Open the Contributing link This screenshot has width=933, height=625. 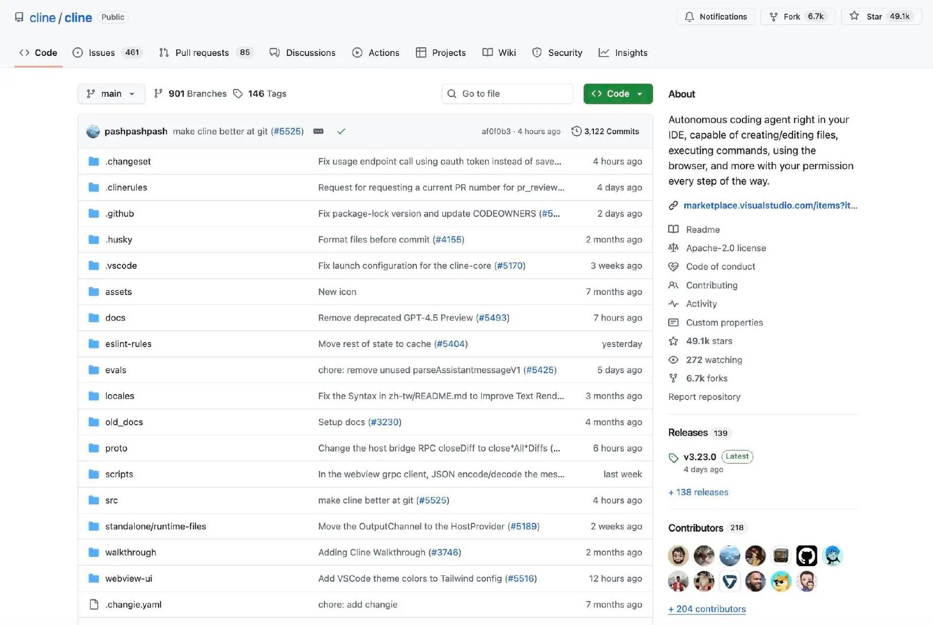tap(711, 285)
